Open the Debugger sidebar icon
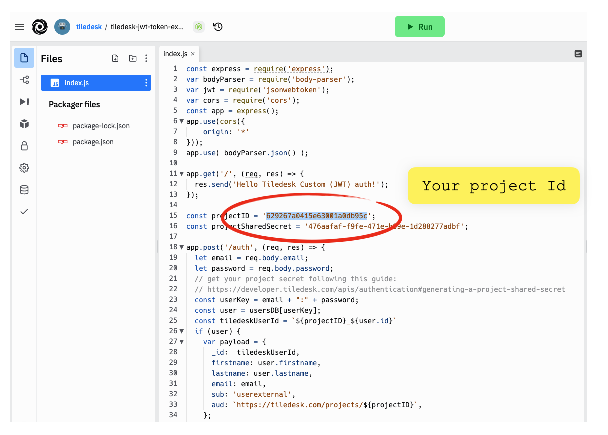 coord(24,102)
